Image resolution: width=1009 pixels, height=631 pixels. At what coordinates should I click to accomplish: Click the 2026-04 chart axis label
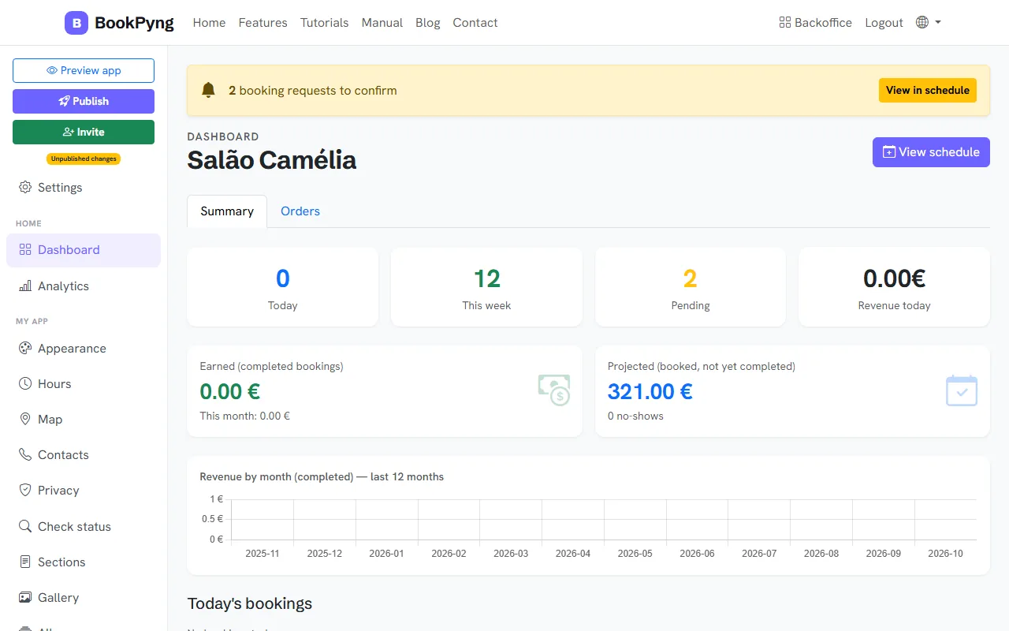(x=573, y=554)
